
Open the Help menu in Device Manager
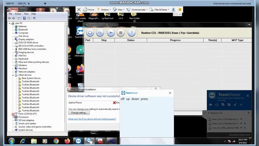tap(34, 14)
